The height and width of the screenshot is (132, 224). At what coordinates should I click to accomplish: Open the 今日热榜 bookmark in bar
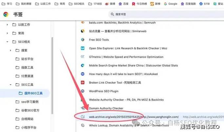[x=139, y=4]
